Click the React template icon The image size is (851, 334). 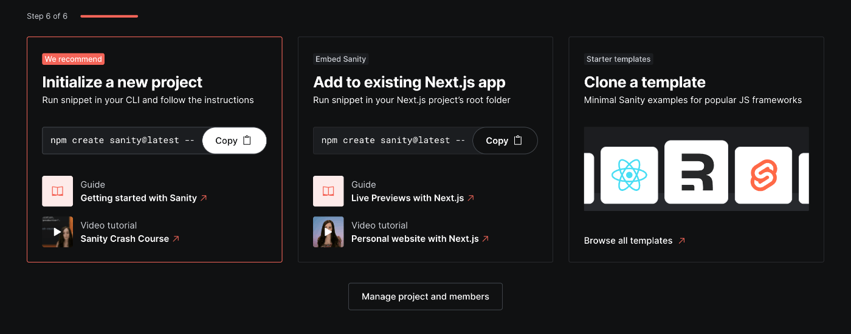629,175
